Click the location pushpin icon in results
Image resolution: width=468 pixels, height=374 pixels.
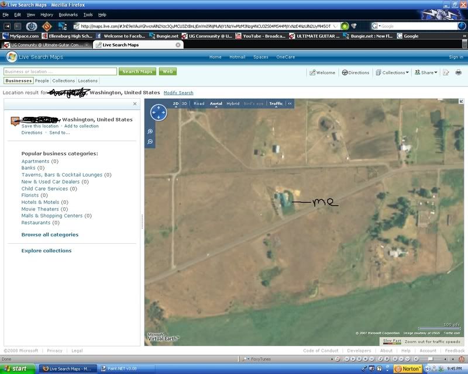15,121
